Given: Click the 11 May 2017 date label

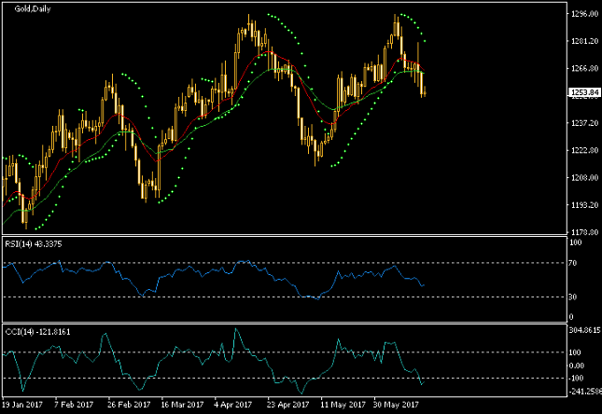Looking at the screenshot, I should (x=343, y=405).
